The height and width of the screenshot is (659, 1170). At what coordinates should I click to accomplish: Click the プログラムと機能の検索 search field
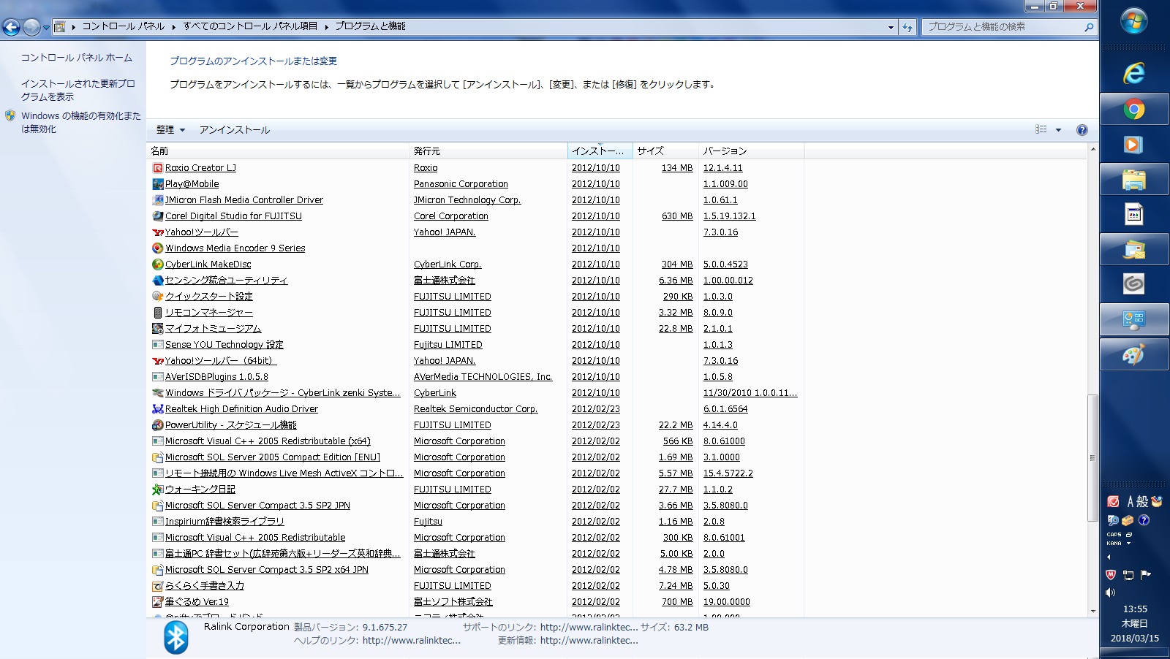coord(1002,27)
